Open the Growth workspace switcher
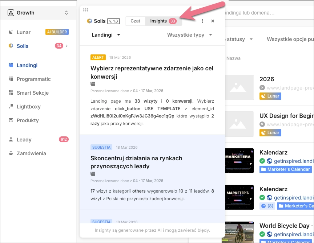The image size is (314, 243). [x=38, y=13]
